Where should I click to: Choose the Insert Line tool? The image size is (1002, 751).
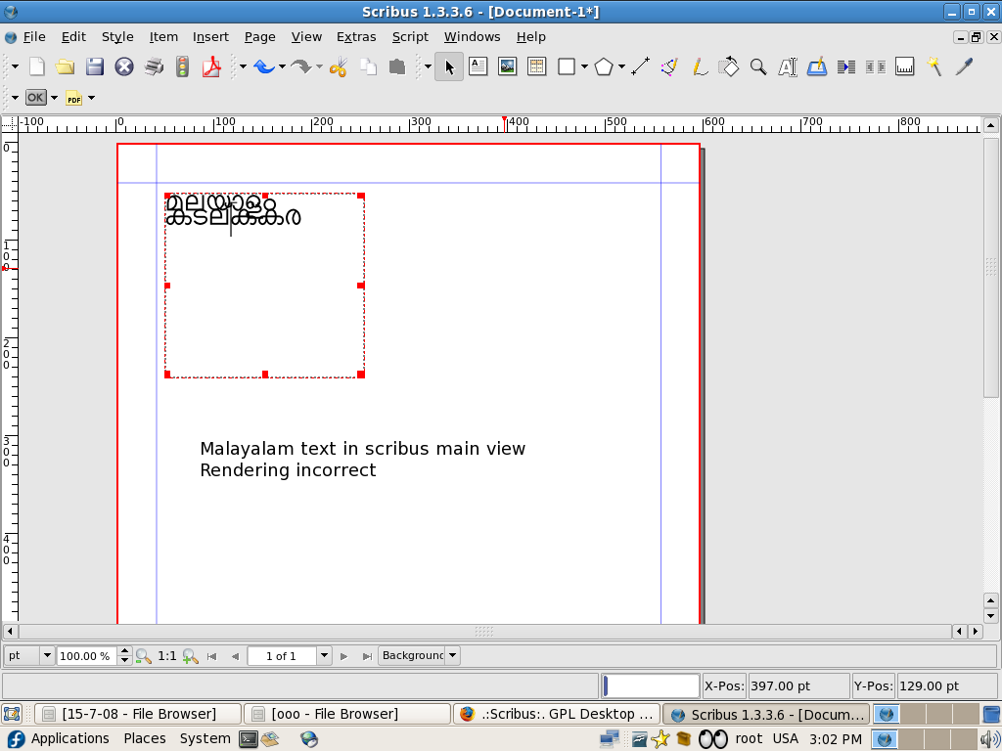tap(641, 66)
